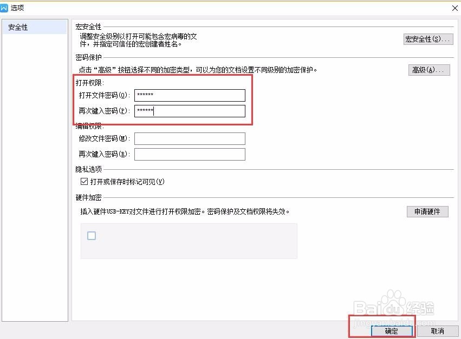Close the 选项 dialog window

click(x=455, y=8)
